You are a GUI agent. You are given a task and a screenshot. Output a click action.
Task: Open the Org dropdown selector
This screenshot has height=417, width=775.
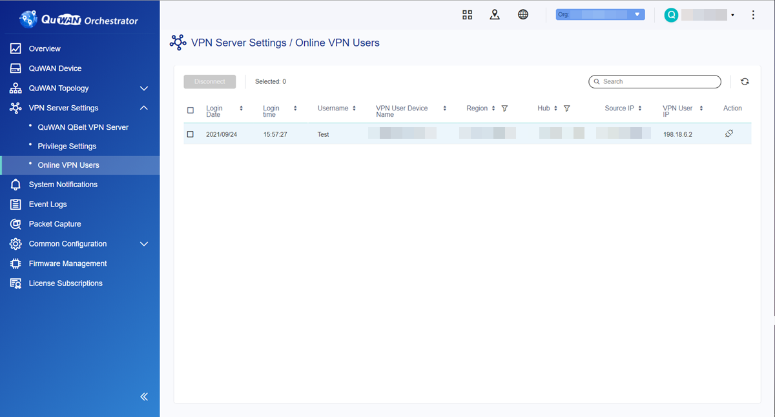pyautogui.click(x=601, y=14)
